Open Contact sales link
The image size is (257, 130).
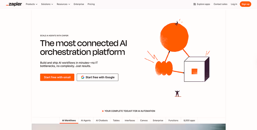click(220, 4)
